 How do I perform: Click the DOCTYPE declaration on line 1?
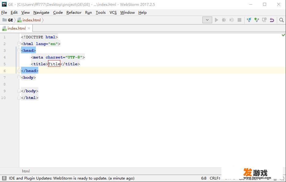(x=40, y=37)
